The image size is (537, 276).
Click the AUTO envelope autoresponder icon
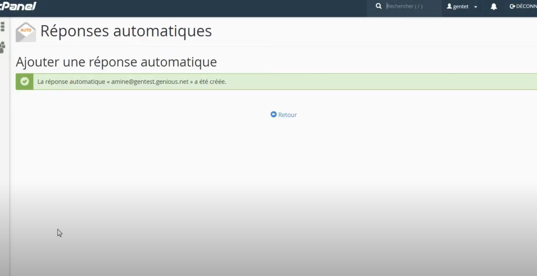pos(26,32)
